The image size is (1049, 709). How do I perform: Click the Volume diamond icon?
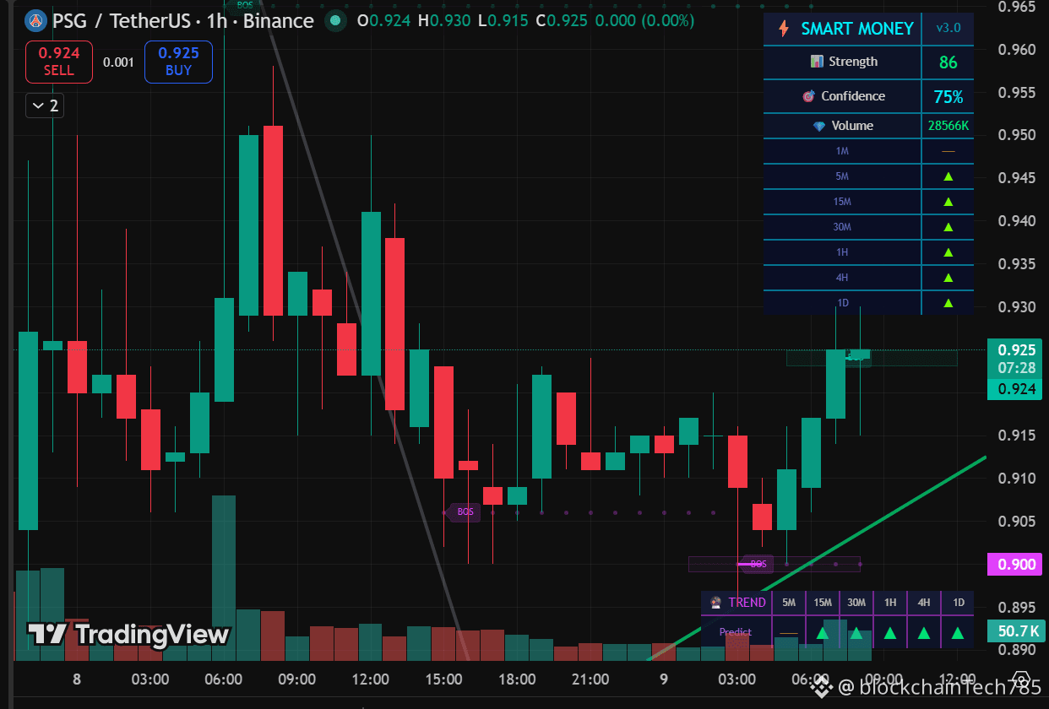coord(818,126)
